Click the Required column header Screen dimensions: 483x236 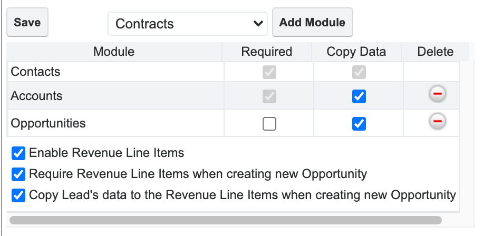[x=267, y=52]
